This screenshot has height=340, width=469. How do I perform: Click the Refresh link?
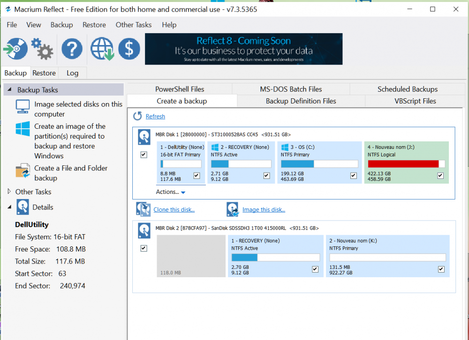[155, 117]
